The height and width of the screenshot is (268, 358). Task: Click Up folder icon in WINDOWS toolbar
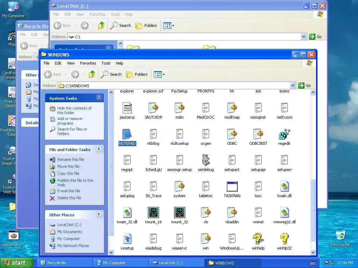tap(92, 74)
